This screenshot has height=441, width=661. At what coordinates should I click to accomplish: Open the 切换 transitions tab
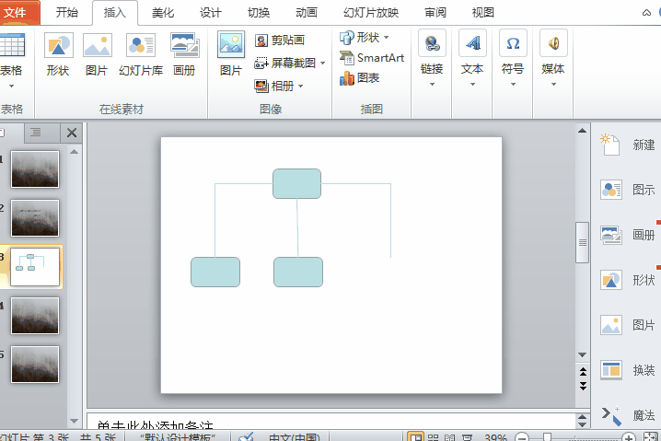click(259, 13)
